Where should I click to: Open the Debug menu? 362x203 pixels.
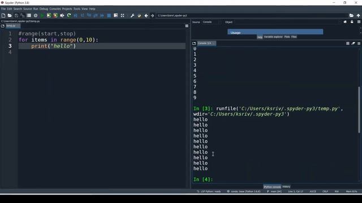click(44, 9)
